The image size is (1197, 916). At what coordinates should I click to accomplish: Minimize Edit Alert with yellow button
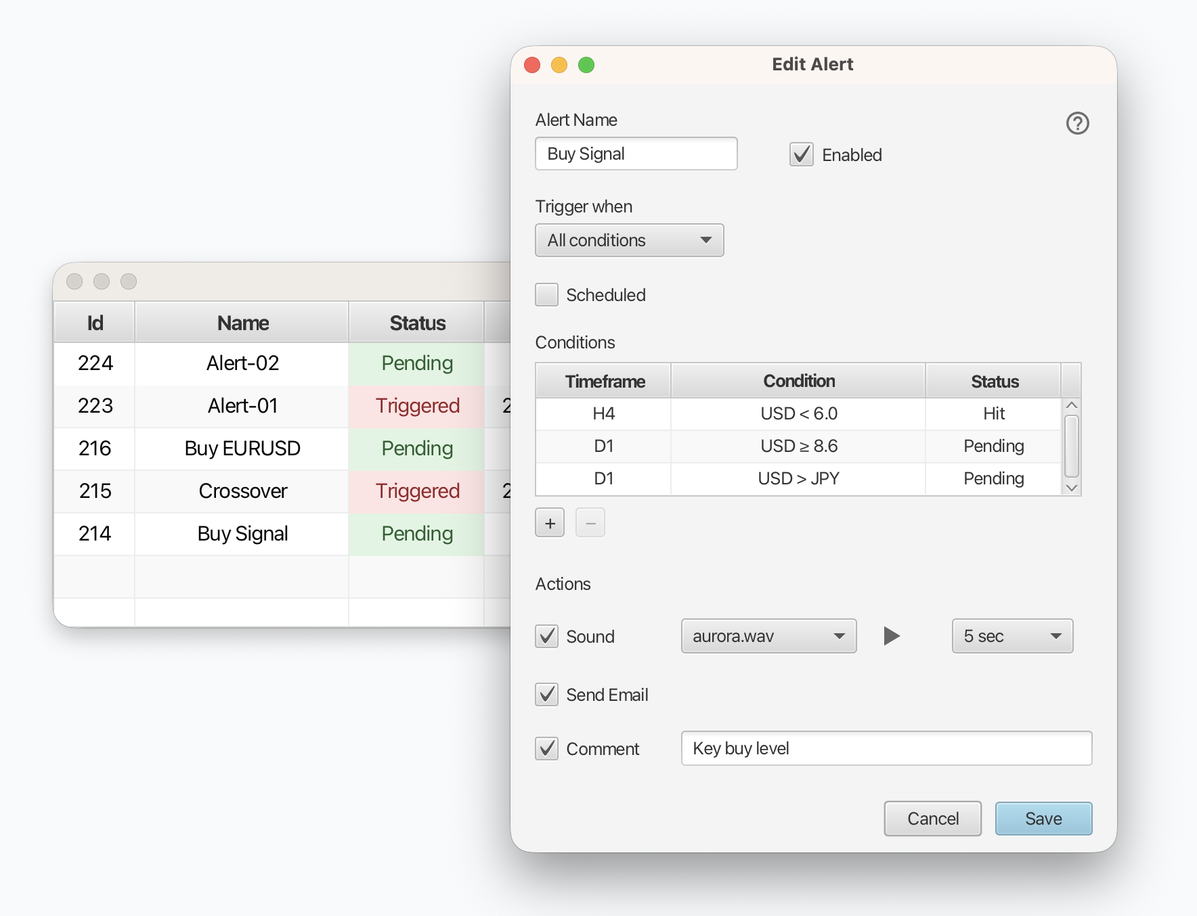pyautogui.click(x=559, y=65)
